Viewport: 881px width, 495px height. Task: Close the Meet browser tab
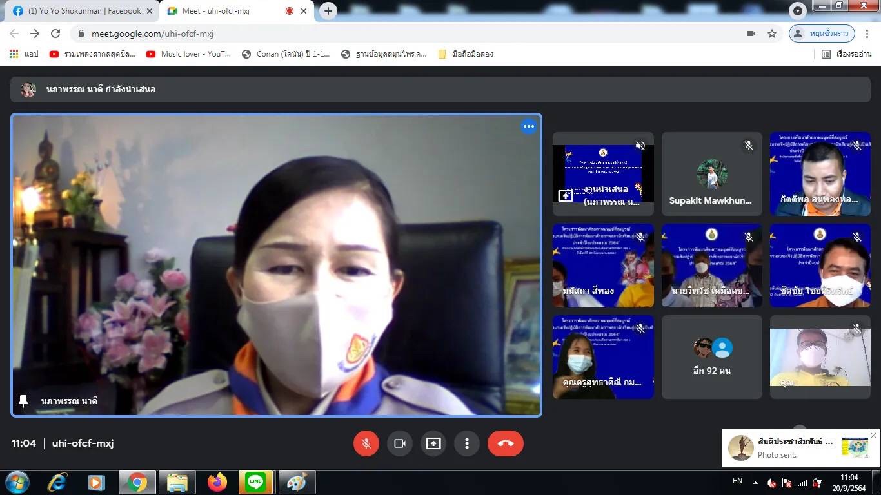pos(304,11)
